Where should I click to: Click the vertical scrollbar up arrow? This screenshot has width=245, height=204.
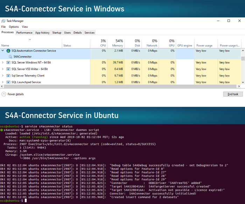click(x=243, y=51)
